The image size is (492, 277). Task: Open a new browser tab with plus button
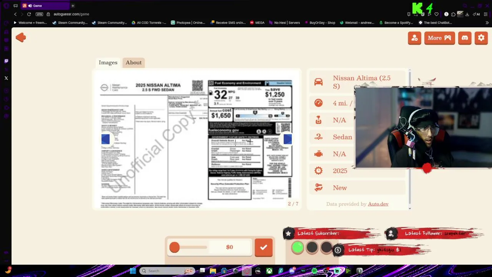point(73,5)
